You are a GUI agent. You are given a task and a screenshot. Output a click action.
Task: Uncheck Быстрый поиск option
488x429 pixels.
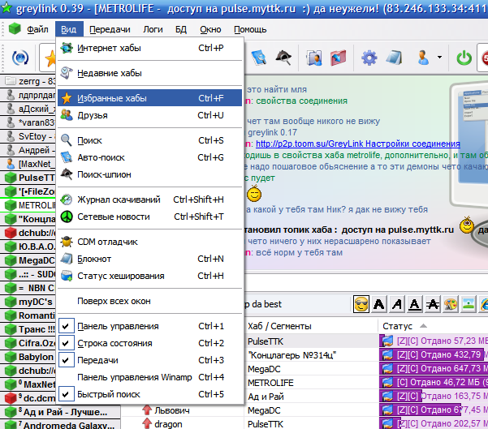click(149, 394)
